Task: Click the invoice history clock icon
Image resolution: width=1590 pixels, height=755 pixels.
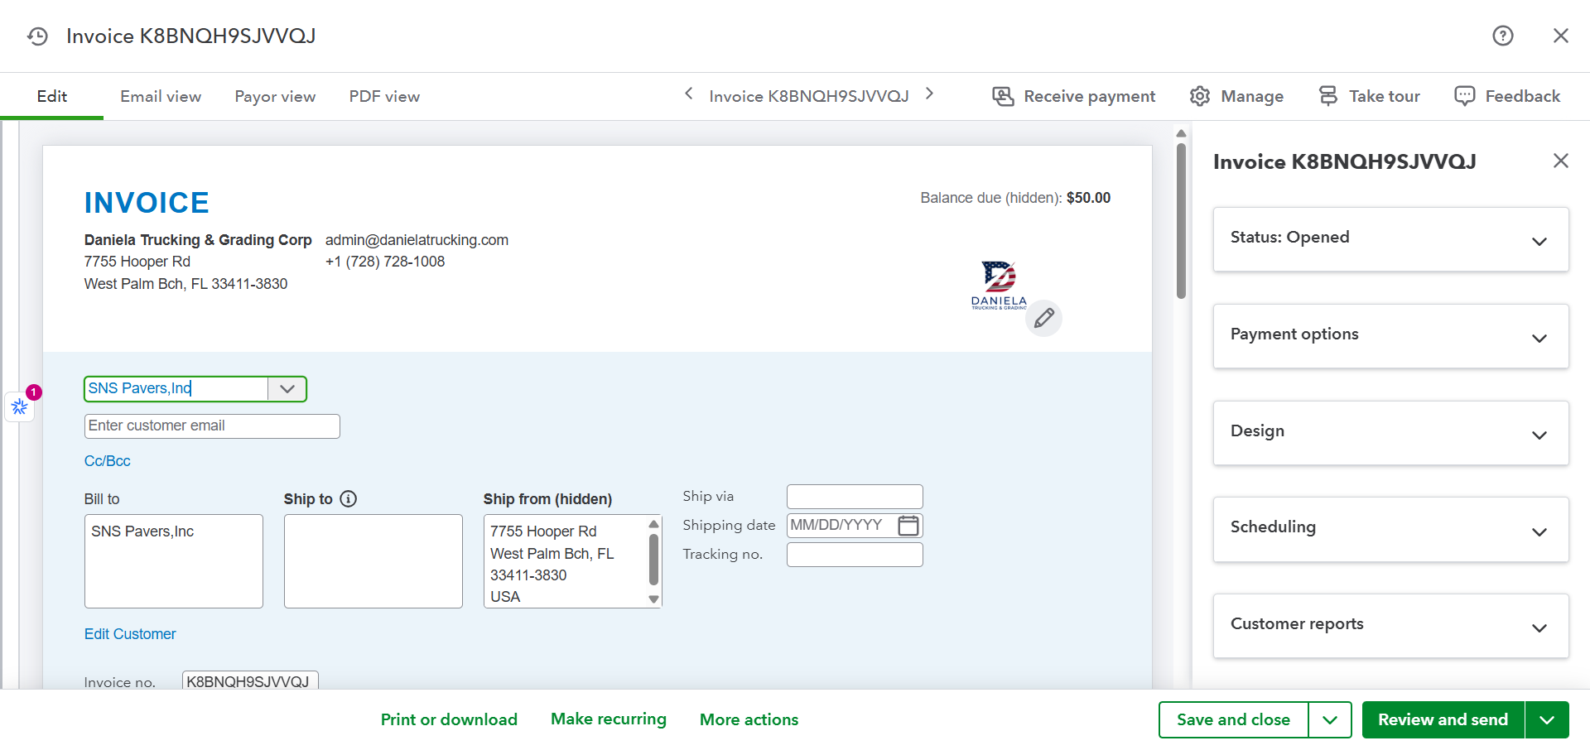Action: pos(37,36)
